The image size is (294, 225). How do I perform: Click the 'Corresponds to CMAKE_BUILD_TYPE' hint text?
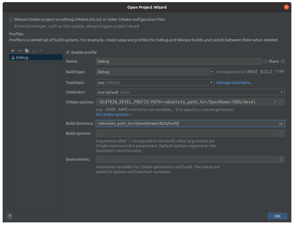click(250, 72)
